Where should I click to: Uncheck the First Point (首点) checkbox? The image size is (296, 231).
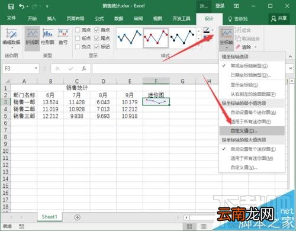pyautogui.click(x=96, y=30)
